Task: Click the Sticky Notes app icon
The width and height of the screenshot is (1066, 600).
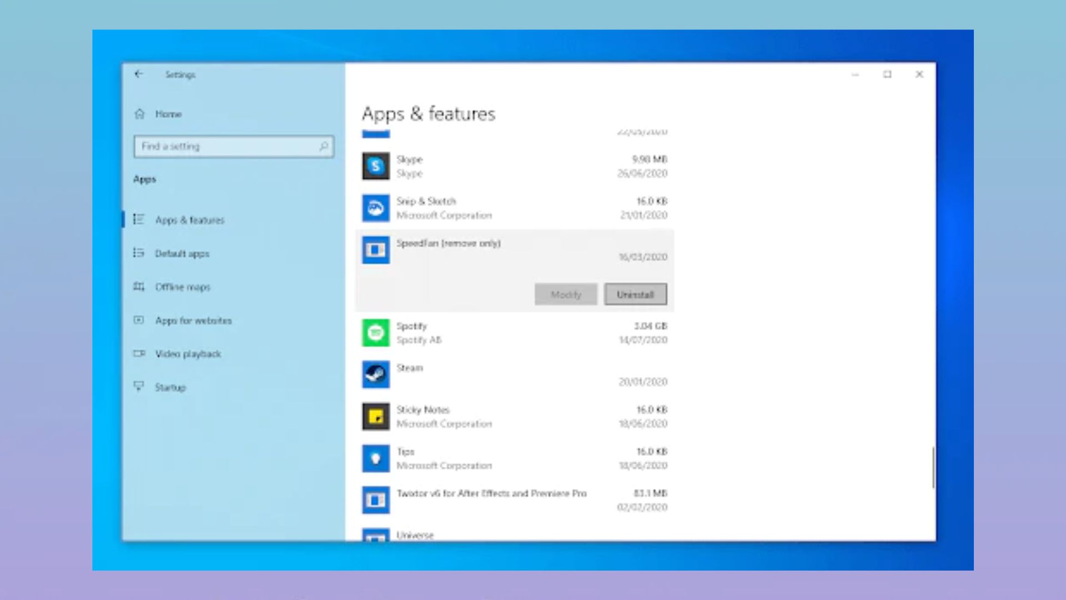Action: click(376, 417)
